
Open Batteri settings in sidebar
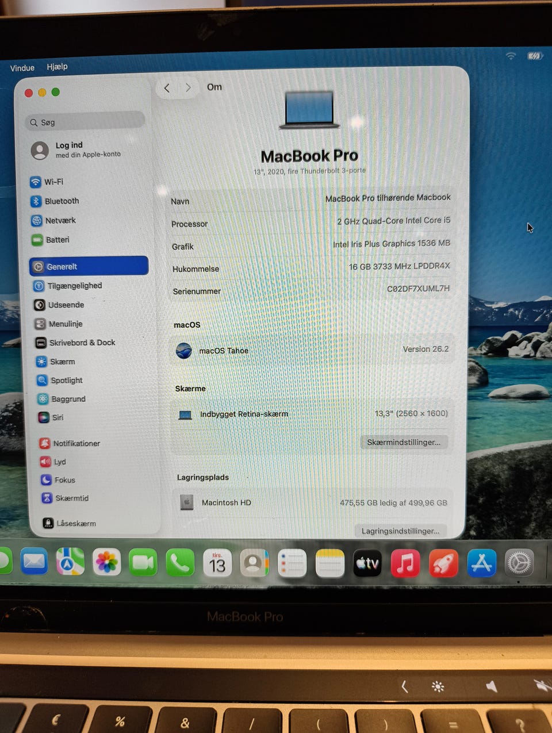51,240
